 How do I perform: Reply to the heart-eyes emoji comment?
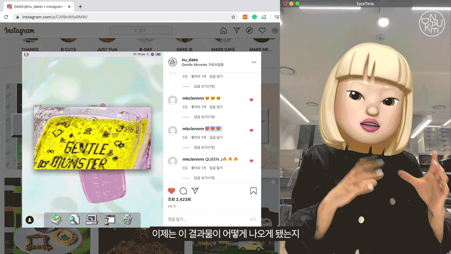pyautogui.click(x=216, y=107)
